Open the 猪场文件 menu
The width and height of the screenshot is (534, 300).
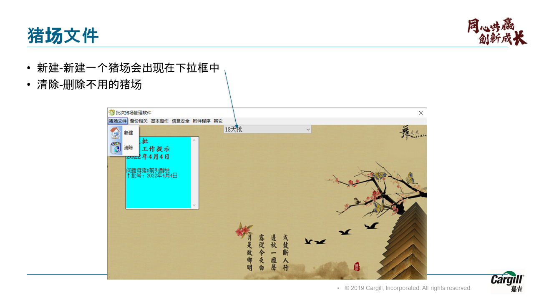(118, 121)
